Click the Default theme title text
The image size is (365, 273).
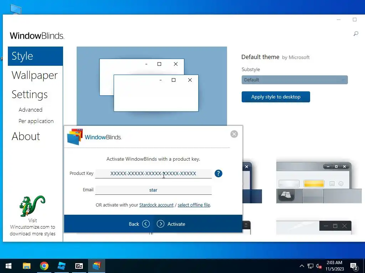[260, 57]
